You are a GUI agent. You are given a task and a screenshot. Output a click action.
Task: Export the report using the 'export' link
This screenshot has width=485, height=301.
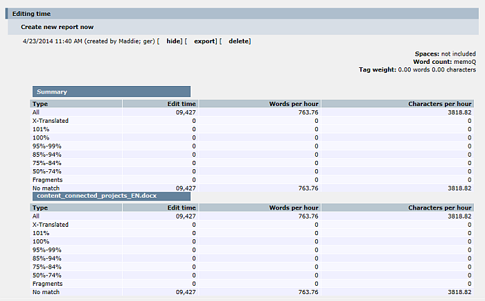point(204,42)
